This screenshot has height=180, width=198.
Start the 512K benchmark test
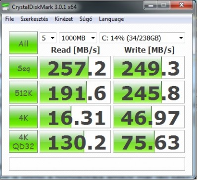click(x=23, y=92)
